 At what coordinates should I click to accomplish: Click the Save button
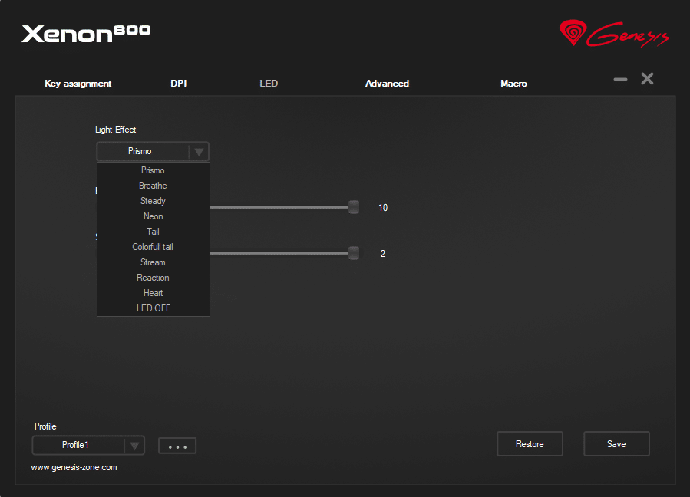coord(616,444)
